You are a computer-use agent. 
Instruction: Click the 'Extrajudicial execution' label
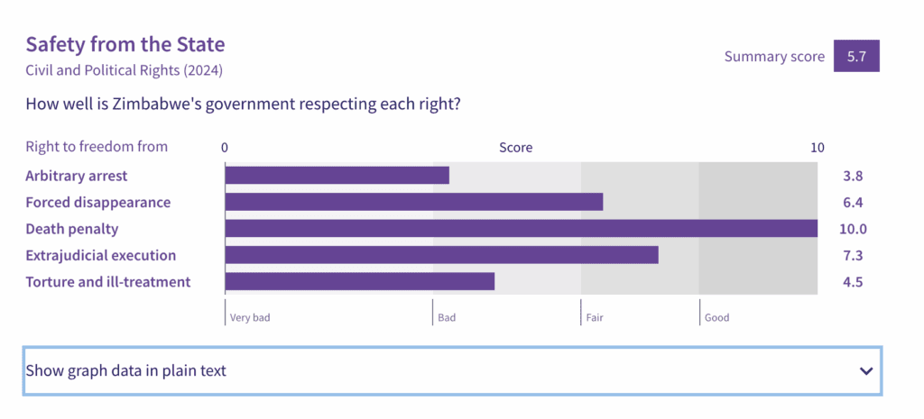[101, 255]
